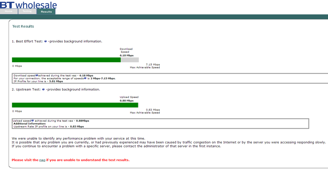Select the Results tab
The image size is (328, 169).
point(46,12)
